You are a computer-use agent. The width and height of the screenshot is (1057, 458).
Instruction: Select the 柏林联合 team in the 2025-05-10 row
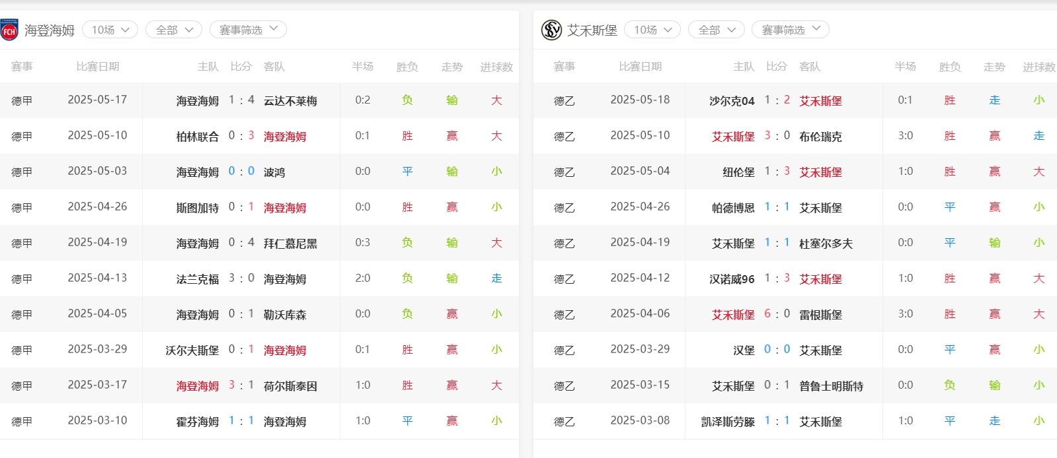pos(197,137)
